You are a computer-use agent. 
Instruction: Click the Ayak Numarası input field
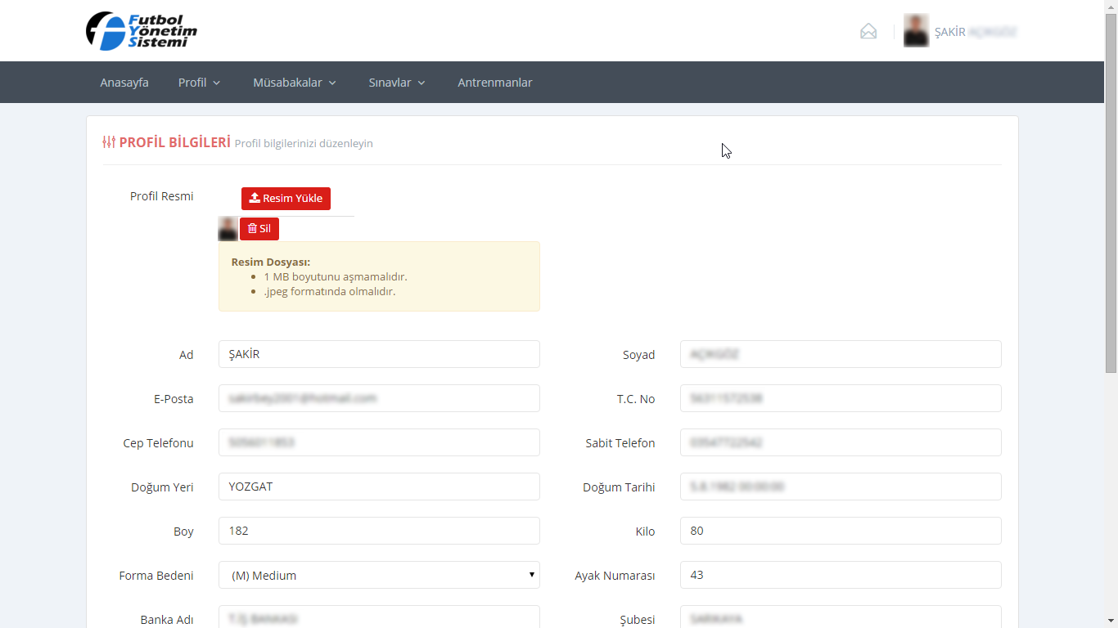pos(841,575)
